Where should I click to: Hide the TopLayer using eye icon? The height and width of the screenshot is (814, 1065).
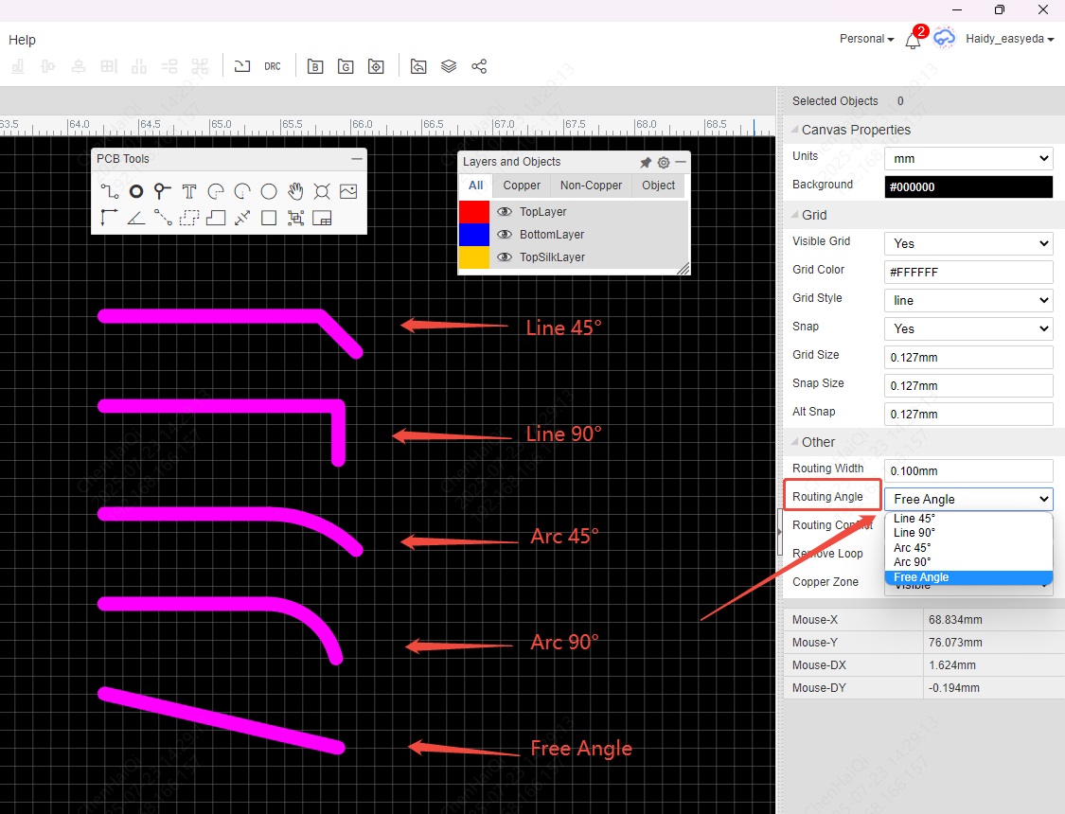click(505, 212)
